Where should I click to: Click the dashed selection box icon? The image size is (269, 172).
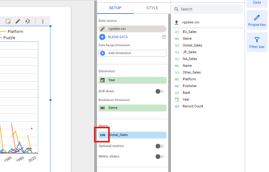[8, 21]
